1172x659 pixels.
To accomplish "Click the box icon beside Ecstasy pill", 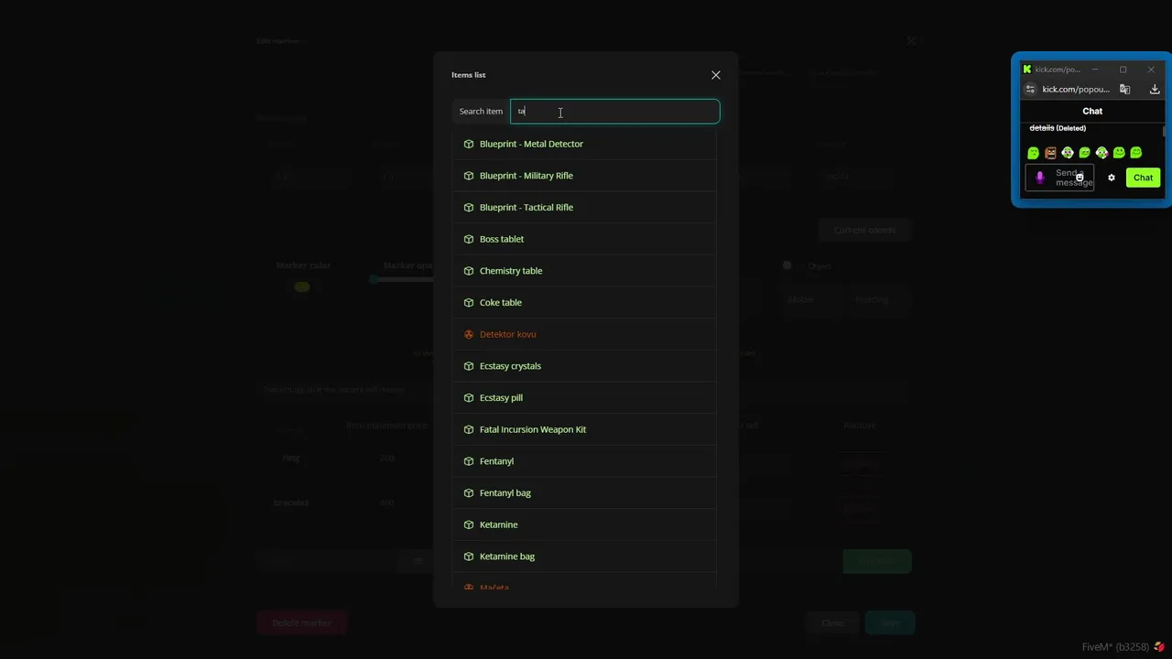I will [469, 397].
